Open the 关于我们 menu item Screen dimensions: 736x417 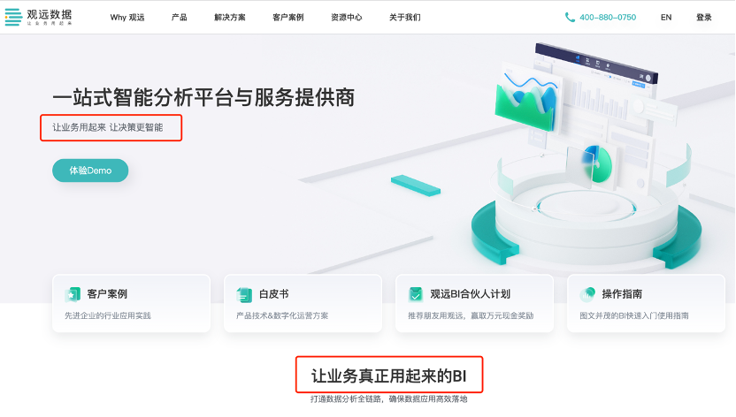(x=404, y=18)
